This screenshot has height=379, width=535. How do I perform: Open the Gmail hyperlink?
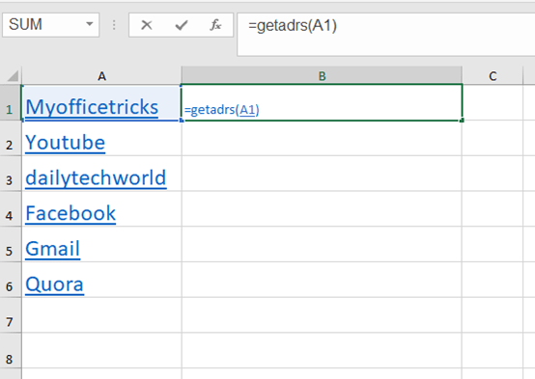[53, 249]
